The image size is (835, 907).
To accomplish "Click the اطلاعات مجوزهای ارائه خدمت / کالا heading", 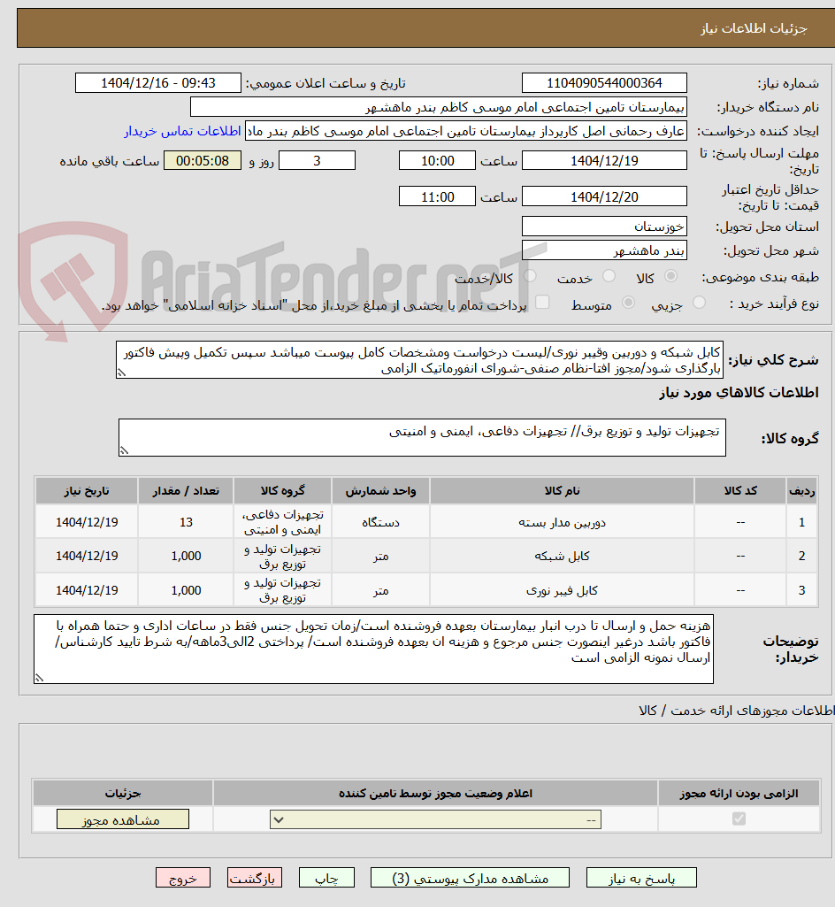I will click(736, 711).
